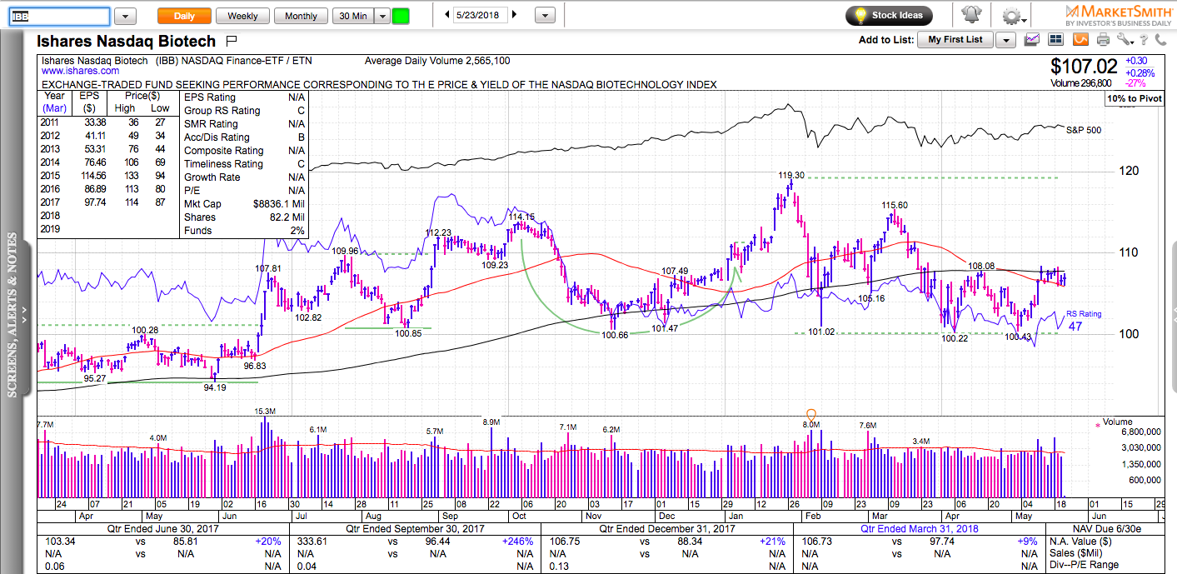Click the orange earnings marker above the volume bars

click(x=811, y=414)
